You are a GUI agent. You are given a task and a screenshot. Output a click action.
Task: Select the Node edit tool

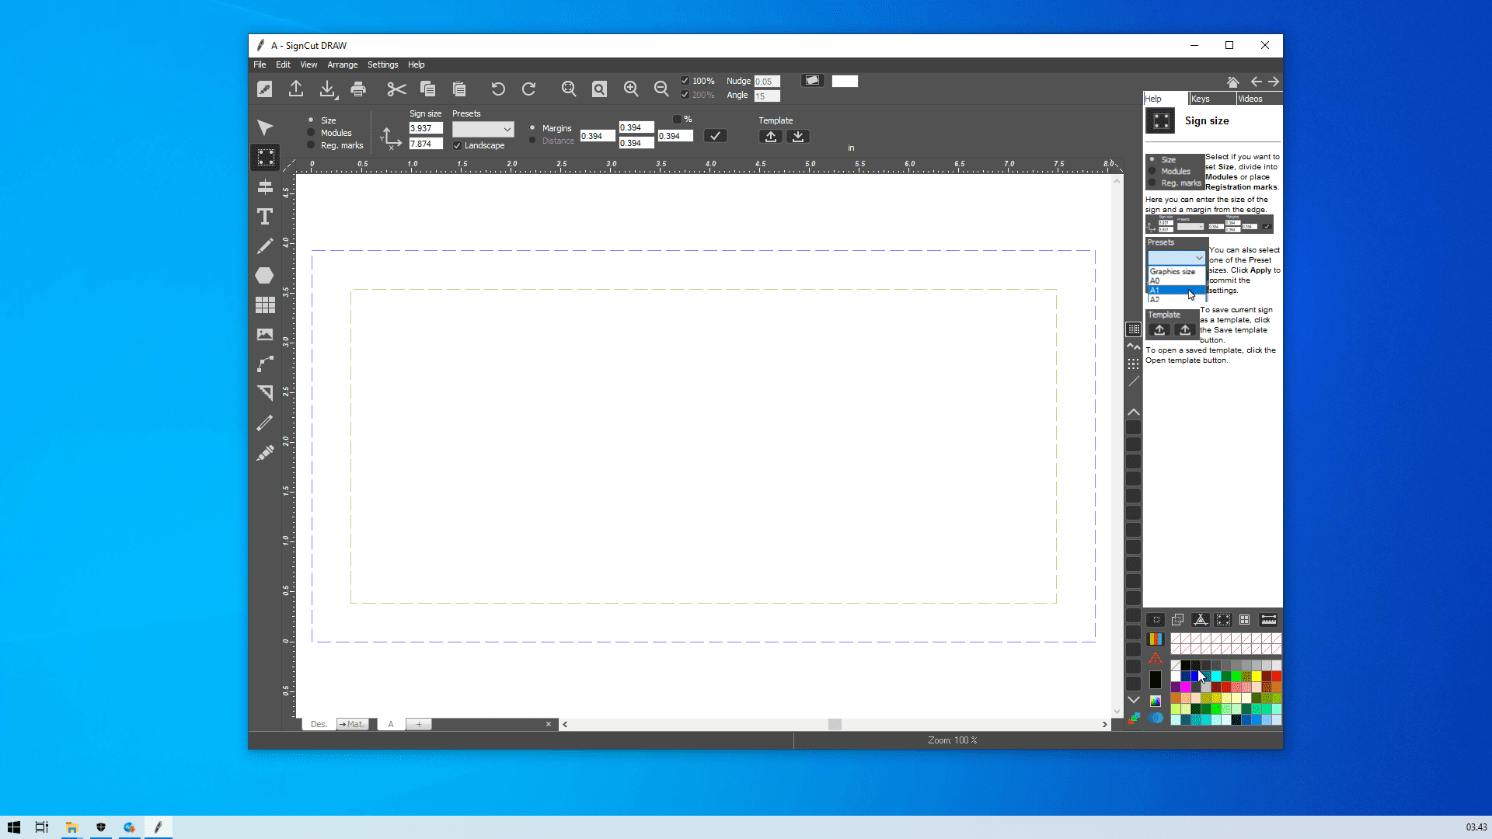click(x=265, y=364)
